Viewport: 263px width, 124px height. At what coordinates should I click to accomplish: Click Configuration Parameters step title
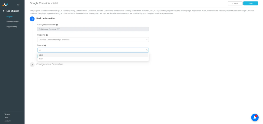pyautogui.click(x=50, y=64)
